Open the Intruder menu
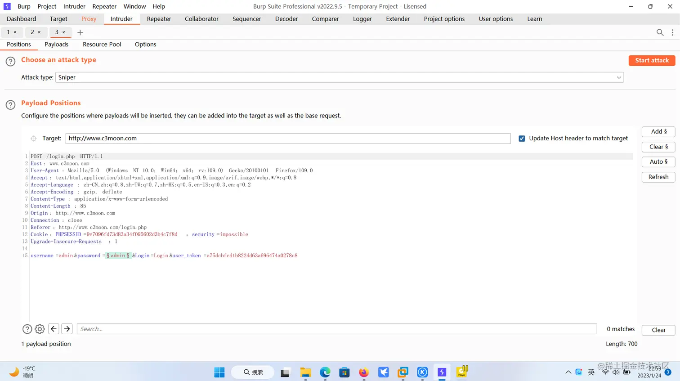The height and width of the screenshot is (381, 680). (x=74, y=6)
